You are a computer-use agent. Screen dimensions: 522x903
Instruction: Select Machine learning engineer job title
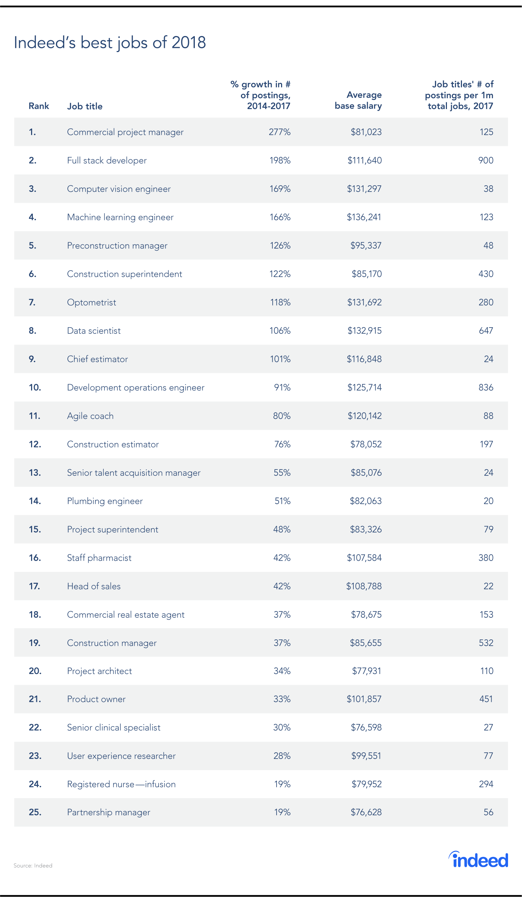click(120, 217)
